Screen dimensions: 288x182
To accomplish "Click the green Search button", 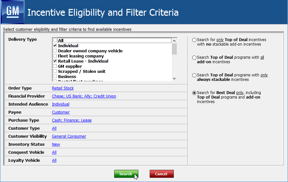I will pos(126,174).
